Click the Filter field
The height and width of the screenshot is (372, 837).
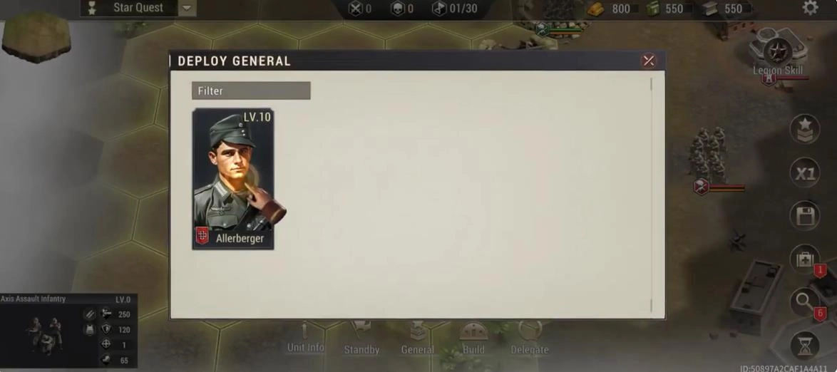pyautogui.click(x=251, y=91)
